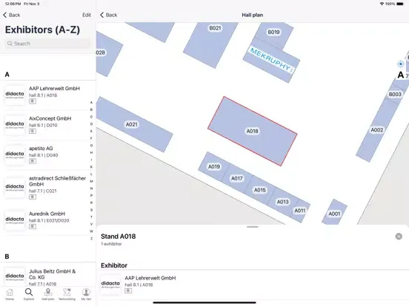Tap the Wi-Fi icon in status bar
Image resolution: width=409 pixels, height=306 pixels.
coord(382,4)
